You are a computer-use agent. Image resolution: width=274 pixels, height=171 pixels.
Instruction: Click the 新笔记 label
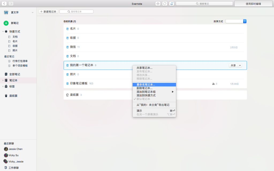[15, 23]
